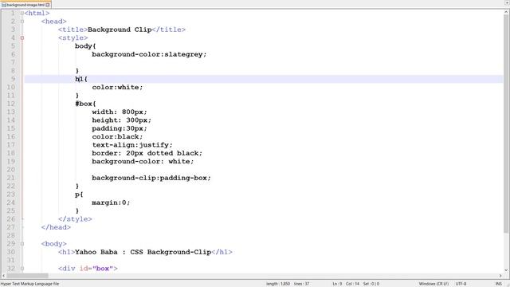Click the 'background-color: white;' declaration

pyautogui.click(x=143, y=161)
